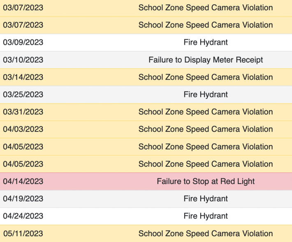Click the 03/09/2023 date cell
This screenshot has width=292, height=242.
23,42
